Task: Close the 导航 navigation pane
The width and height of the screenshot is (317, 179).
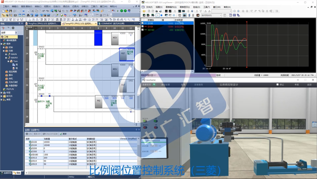Action: point(22,24)
